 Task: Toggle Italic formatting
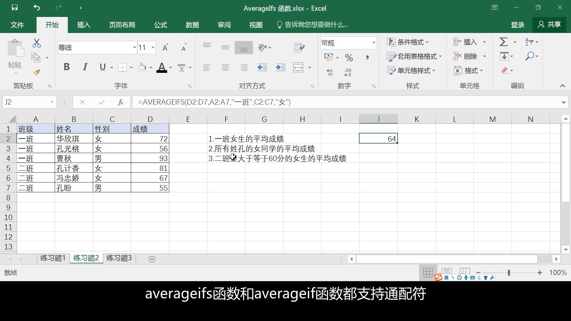point(85,67)
